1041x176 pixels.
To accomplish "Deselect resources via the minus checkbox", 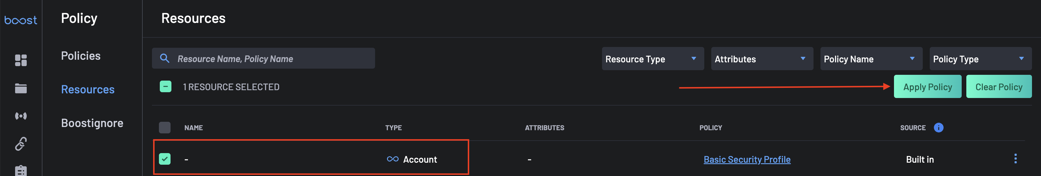I will [166, 87].
